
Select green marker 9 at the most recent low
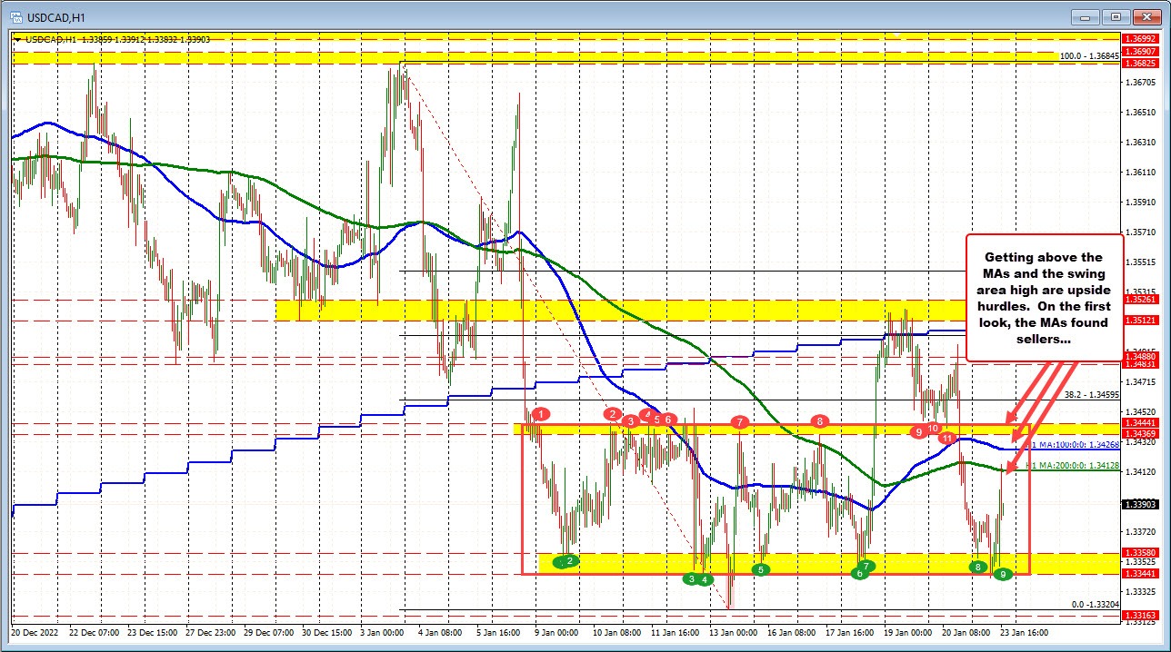click(1002, 574)
